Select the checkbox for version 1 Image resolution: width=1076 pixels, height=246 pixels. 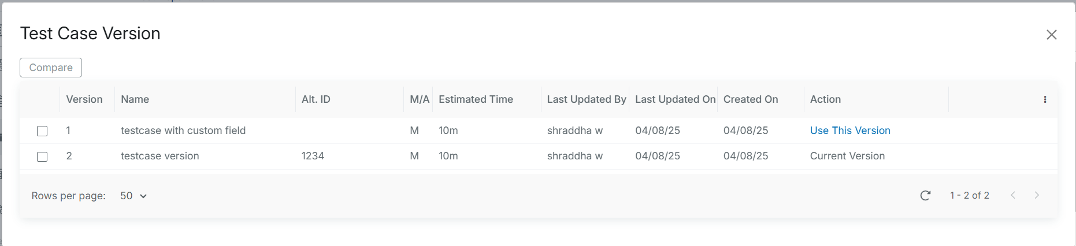[x=42, y=131]
